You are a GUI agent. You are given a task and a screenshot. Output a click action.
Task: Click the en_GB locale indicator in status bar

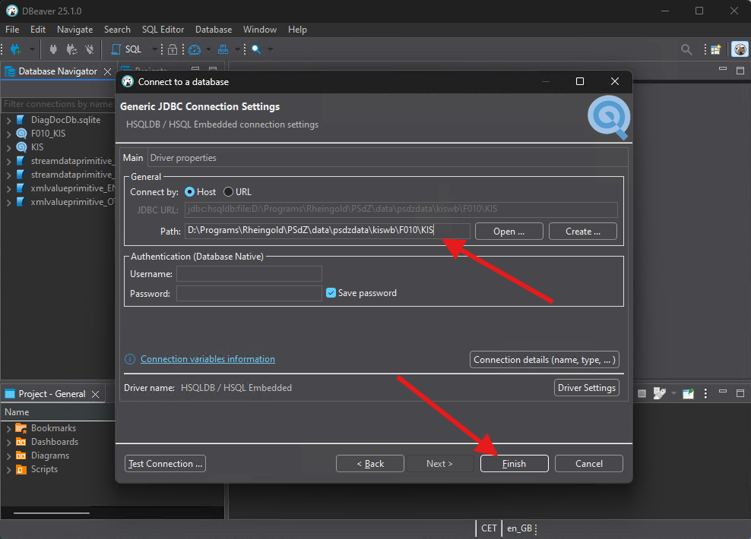[521, 528]
